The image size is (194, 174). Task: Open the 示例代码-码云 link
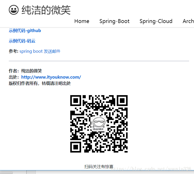(22, 41)
